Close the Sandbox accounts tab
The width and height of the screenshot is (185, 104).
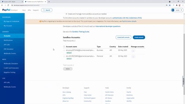(45, 2)
